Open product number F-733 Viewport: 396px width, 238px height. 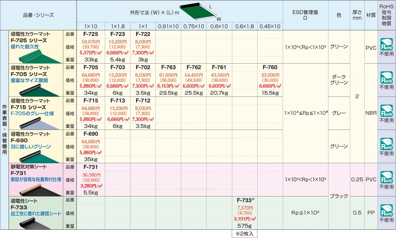(x=245, y=200)
